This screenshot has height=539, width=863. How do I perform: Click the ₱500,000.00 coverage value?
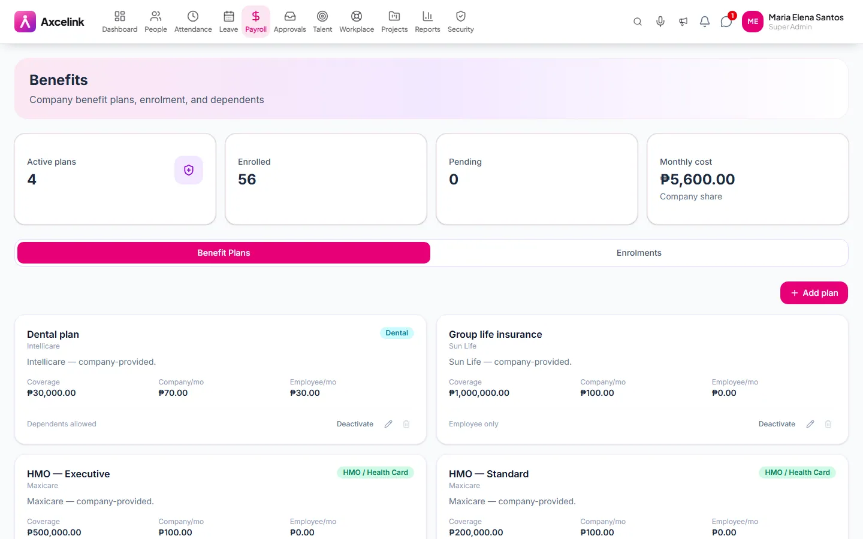coord(54,532)
